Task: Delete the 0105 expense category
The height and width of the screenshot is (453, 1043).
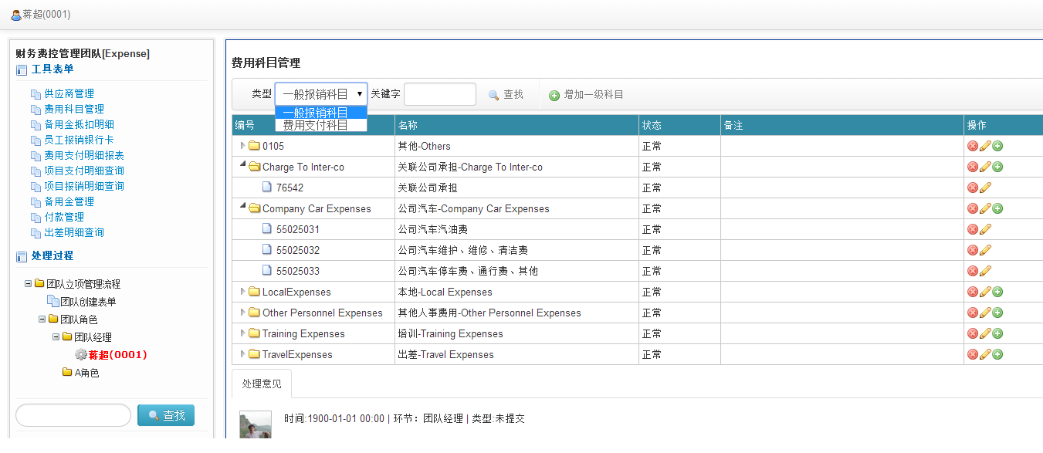Action: click(x=972, y=146)
